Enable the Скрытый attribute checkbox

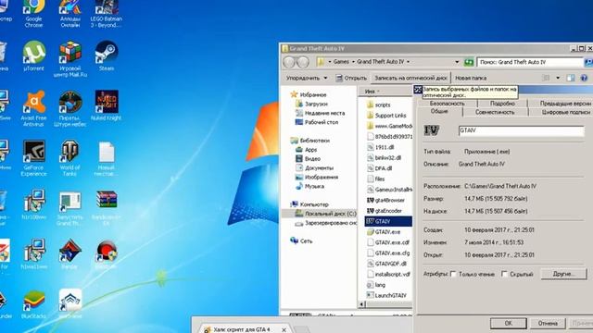504,274
